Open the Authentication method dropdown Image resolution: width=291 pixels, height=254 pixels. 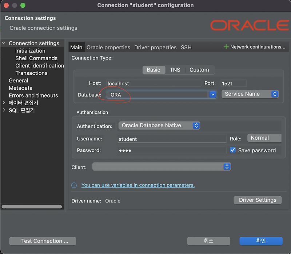point(159,126)
